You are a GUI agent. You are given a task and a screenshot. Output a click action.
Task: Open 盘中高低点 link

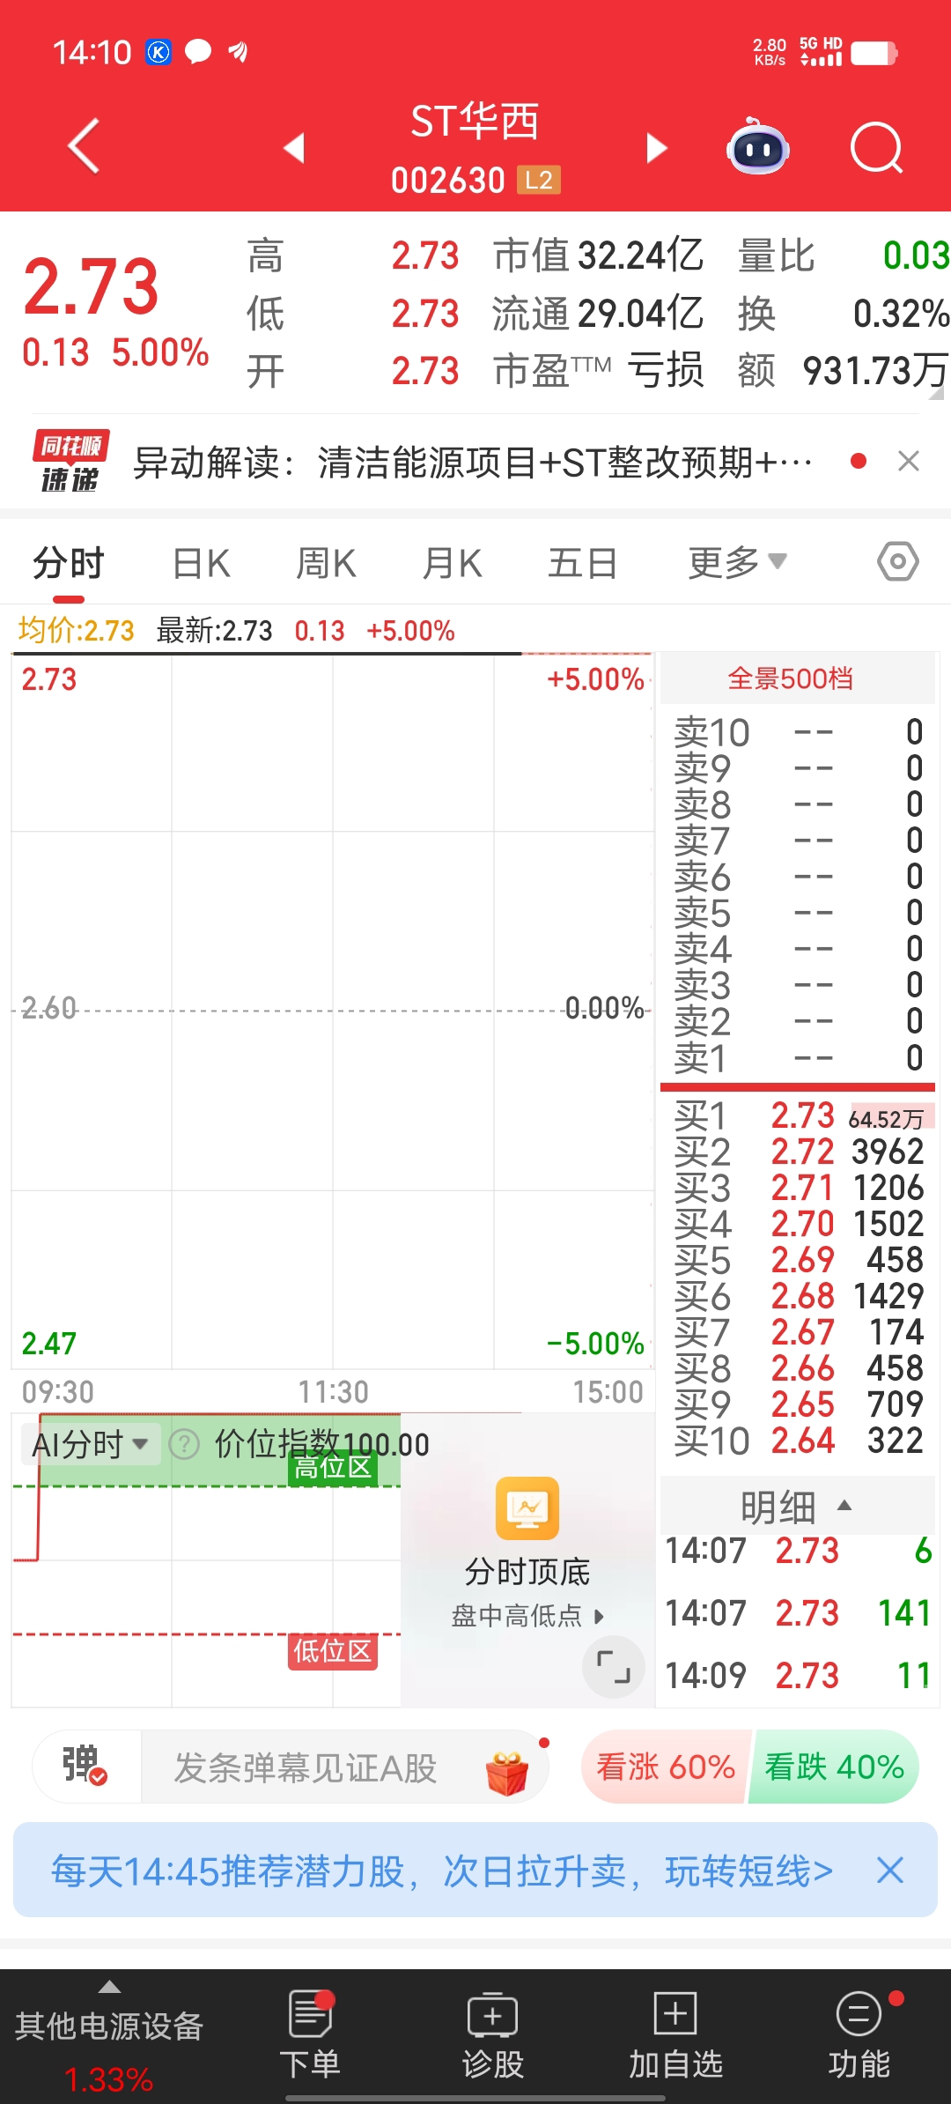coord(527,1615)
